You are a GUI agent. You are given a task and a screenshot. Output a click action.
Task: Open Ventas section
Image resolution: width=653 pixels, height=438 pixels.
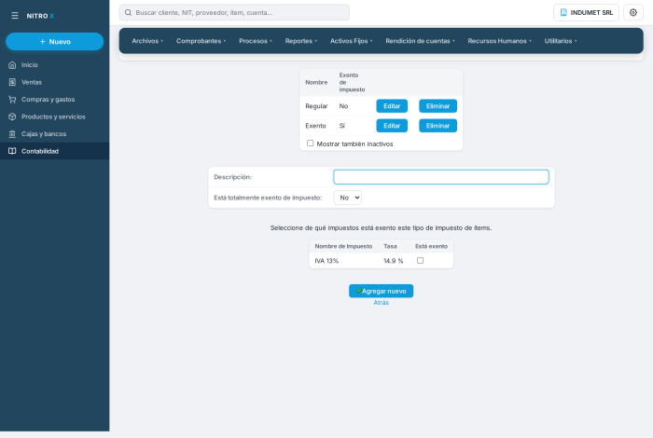[x=54, y=82]
